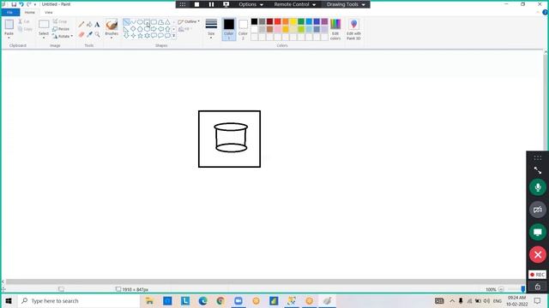Choose the Right arrow shape
This screenshot has width=549, height=308.
pos(154,28)
